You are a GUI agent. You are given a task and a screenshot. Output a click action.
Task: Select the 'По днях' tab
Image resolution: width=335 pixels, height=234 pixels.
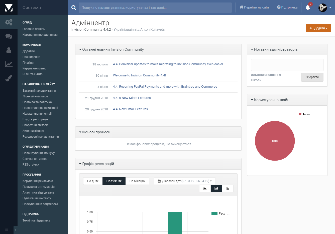click(x=93, y=181)
